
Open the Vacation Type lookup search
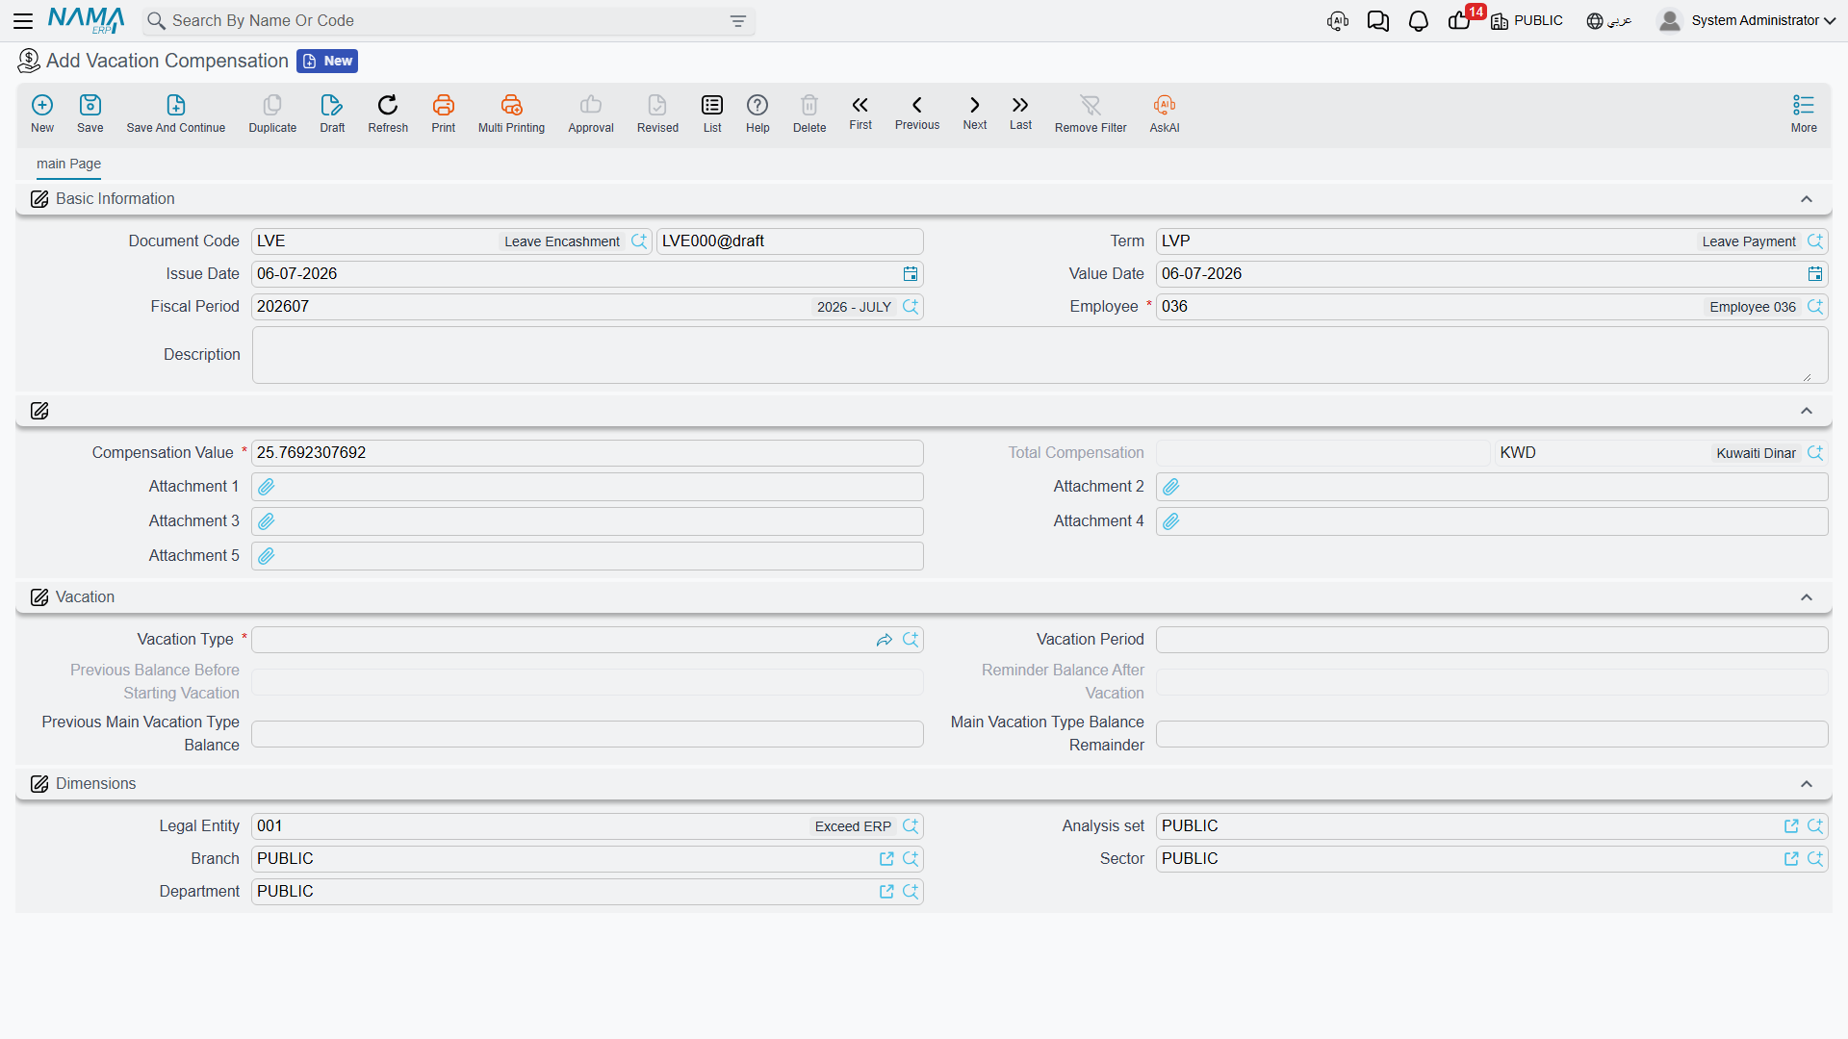coord(911,640)
